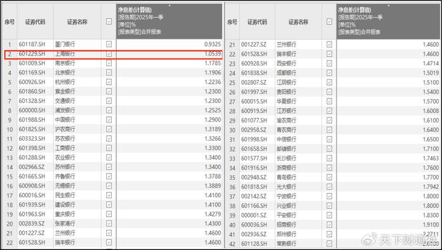The width and height of the screenshot is (442, 250).
Task: Select the name cell 江阴银行
Action: click(287, 82)
